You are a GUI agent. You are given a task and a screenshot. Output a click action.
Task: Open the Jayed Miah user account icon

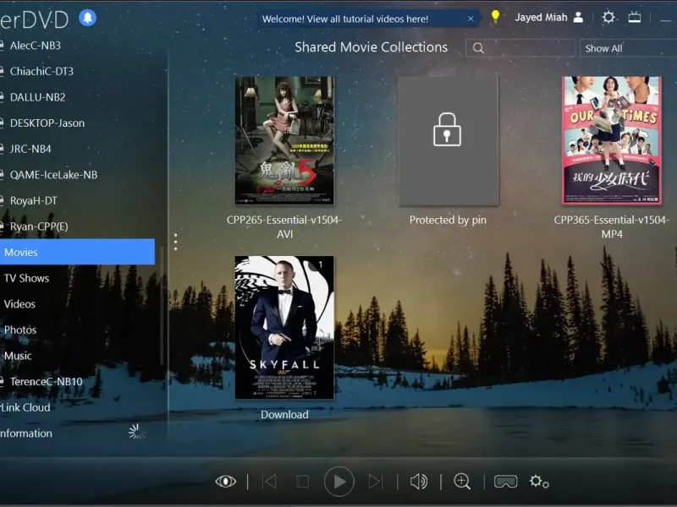(x=578, y=17)
